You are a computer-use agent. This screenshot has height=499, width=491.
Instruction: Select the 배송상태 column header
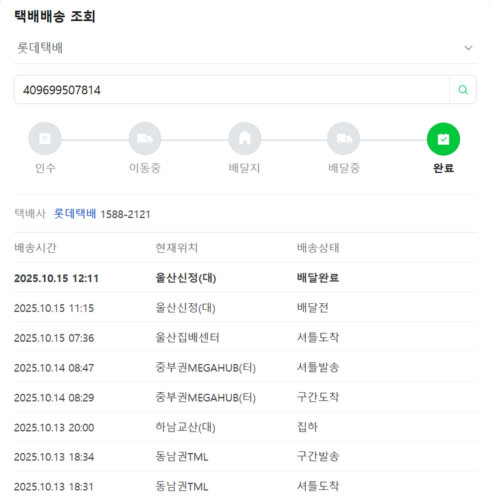(x=318, y=248)
